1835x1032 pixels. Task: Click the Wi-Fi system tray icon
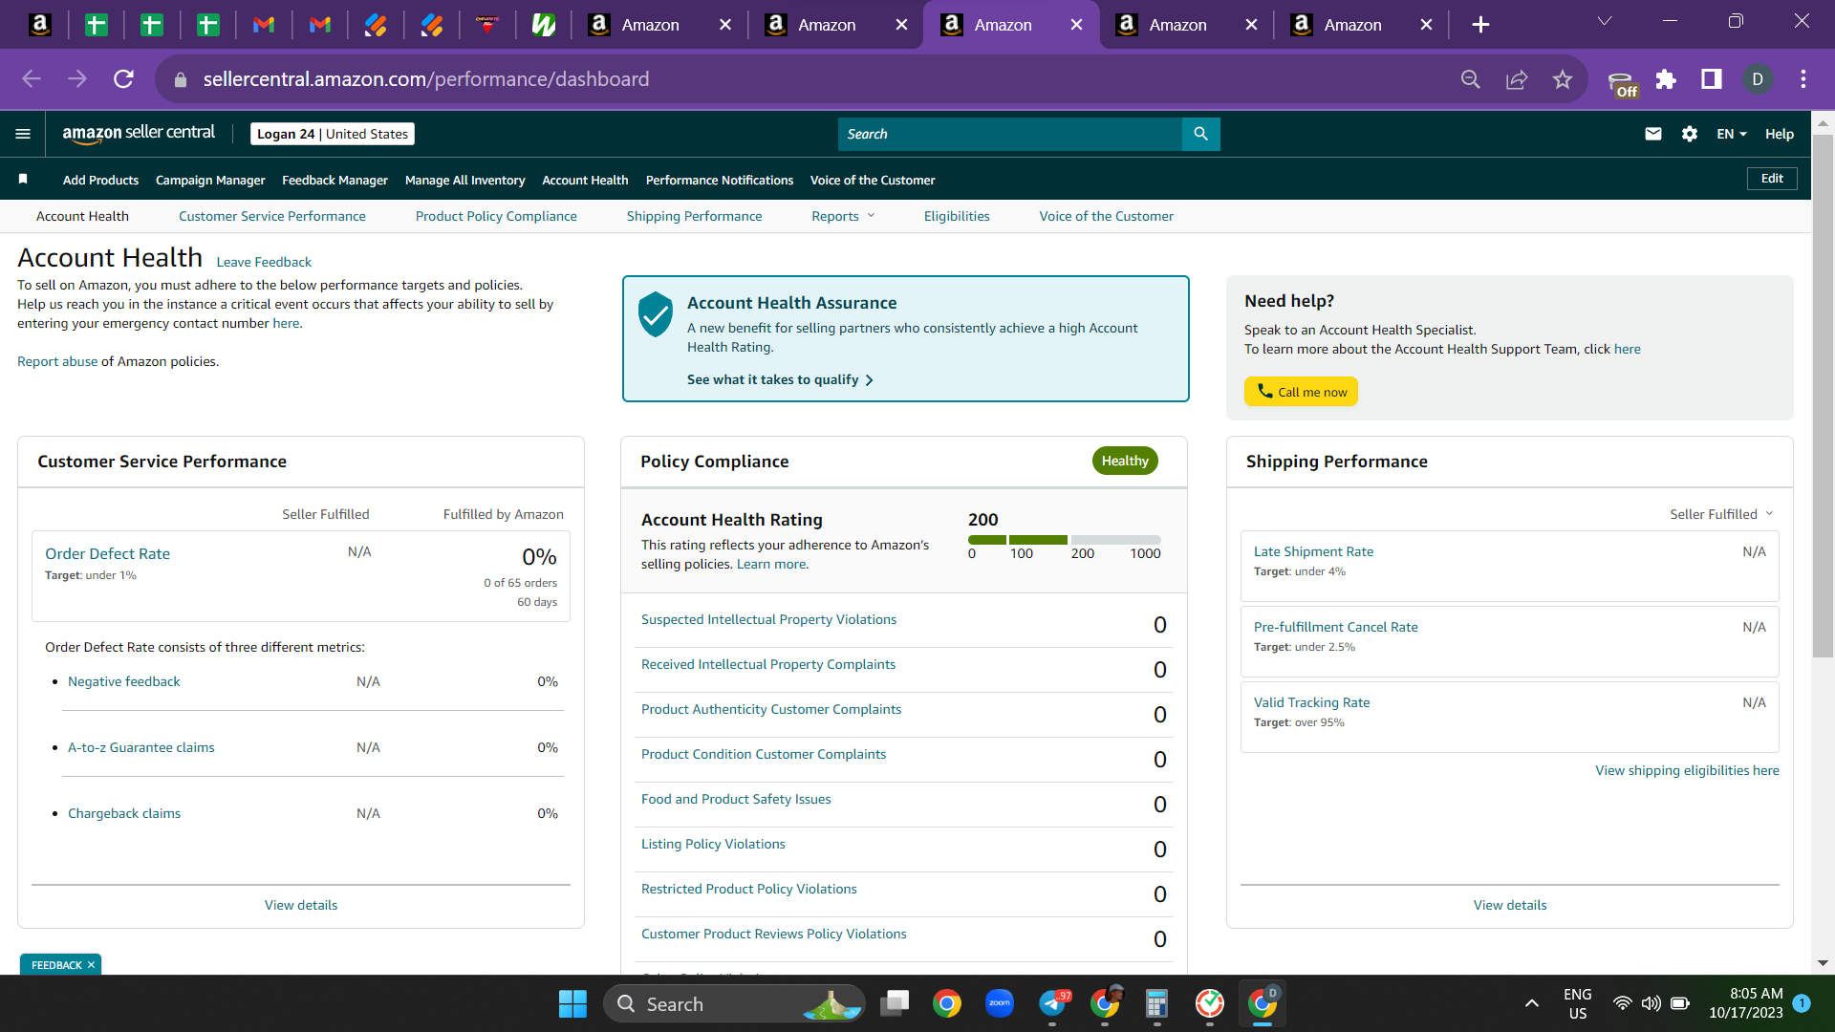[x=1622, y=1003]
